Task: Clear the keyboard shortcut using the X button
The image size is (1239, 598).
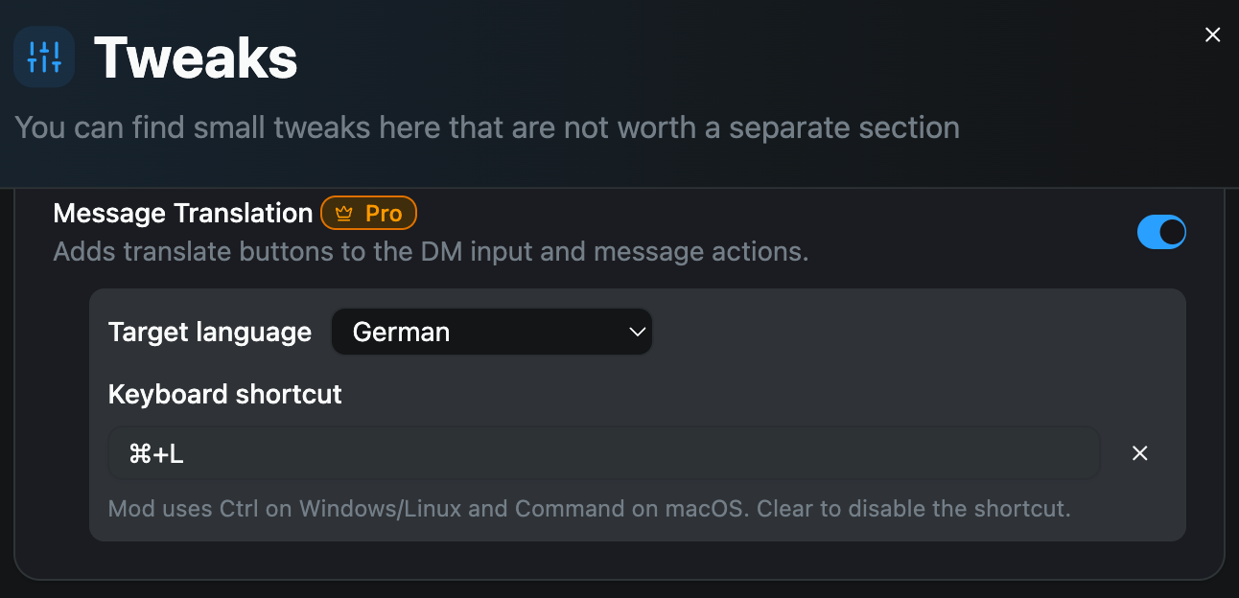Action: [x=1139, y=453]
